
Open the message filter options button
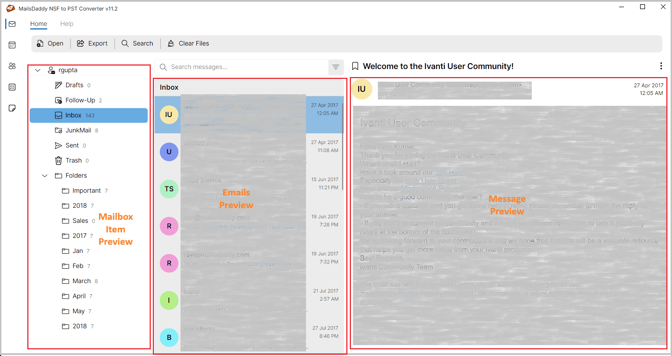pos(336,67)
